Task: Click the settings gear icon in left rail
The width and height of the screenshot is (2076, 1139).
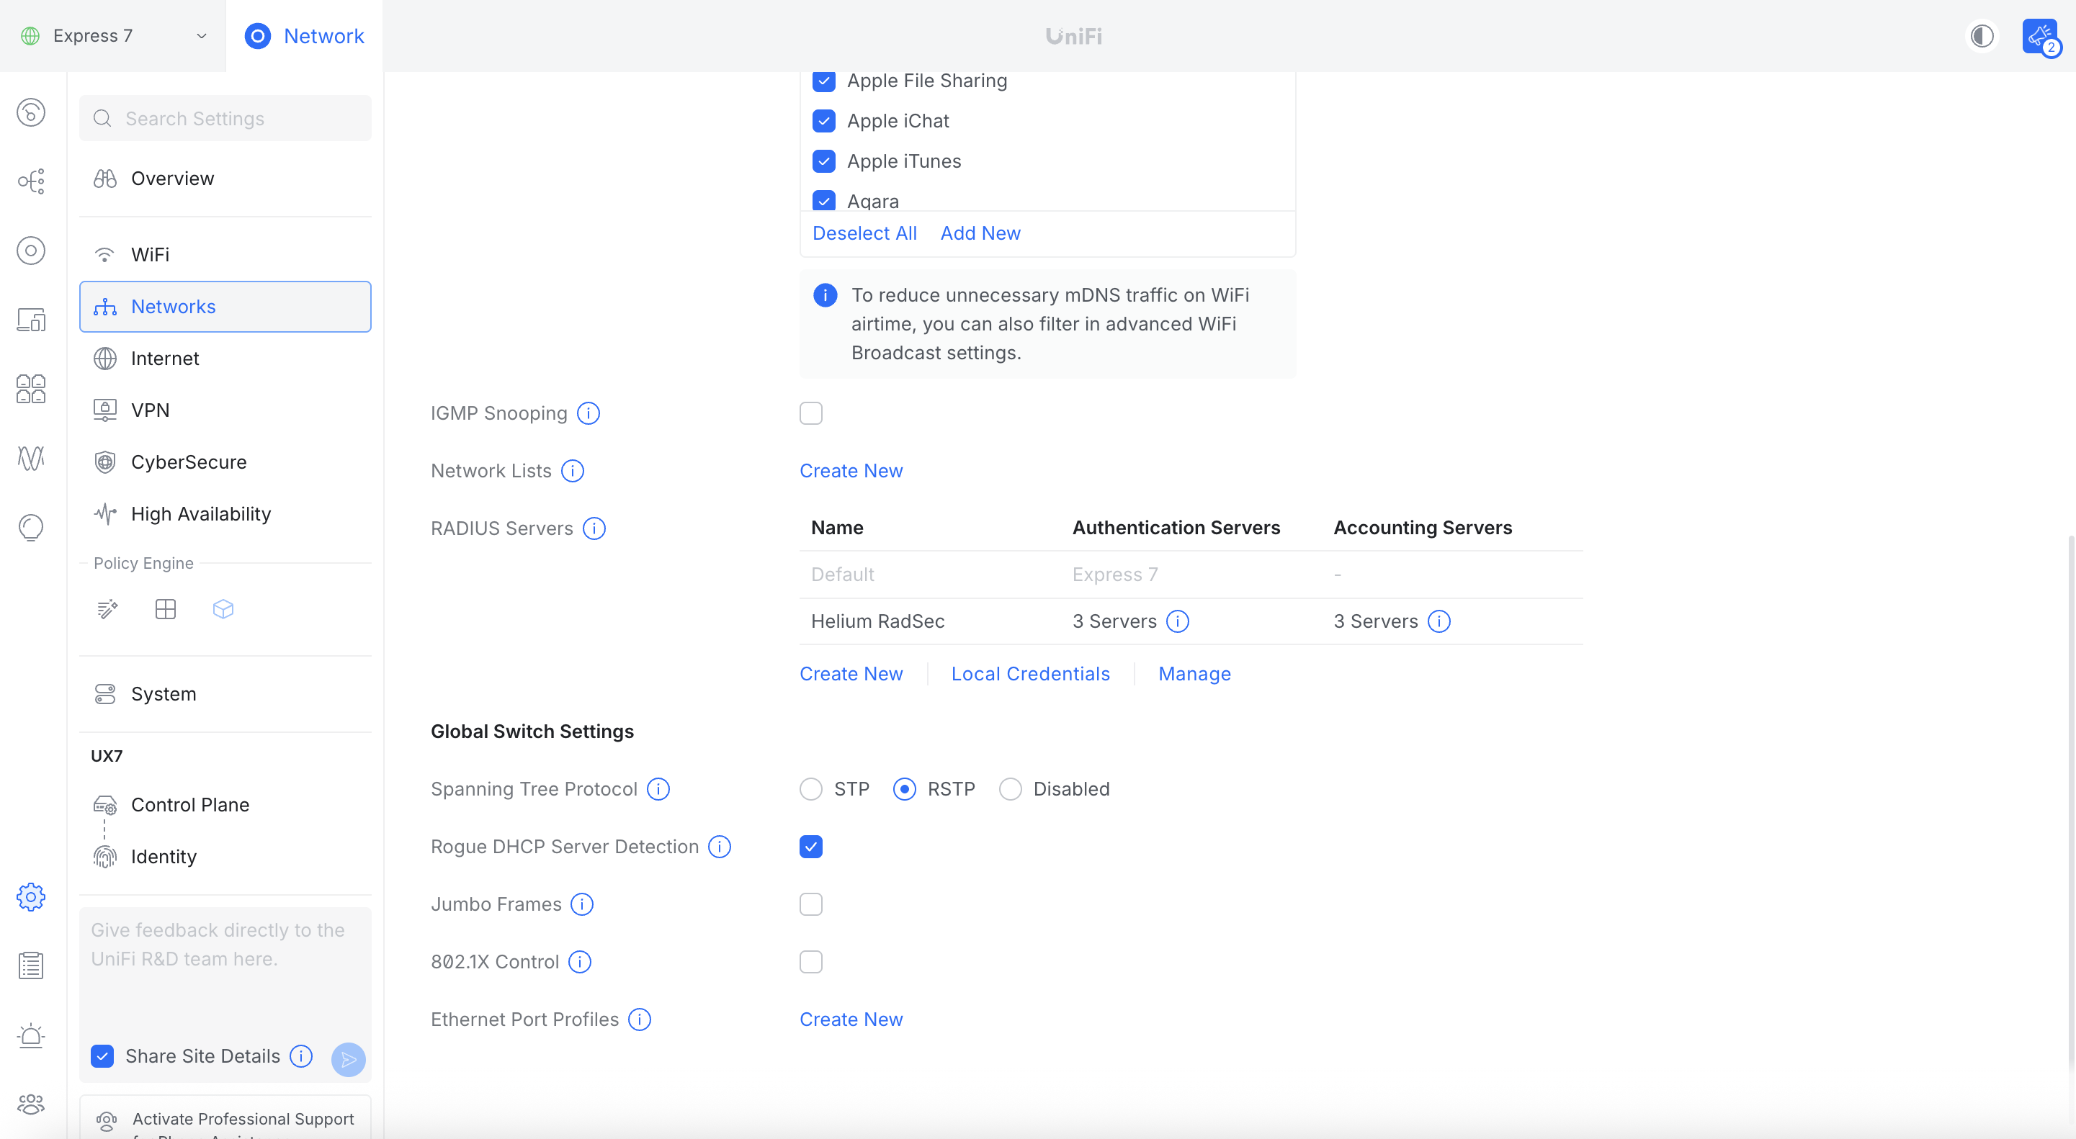Action: (x=31, y=896)
